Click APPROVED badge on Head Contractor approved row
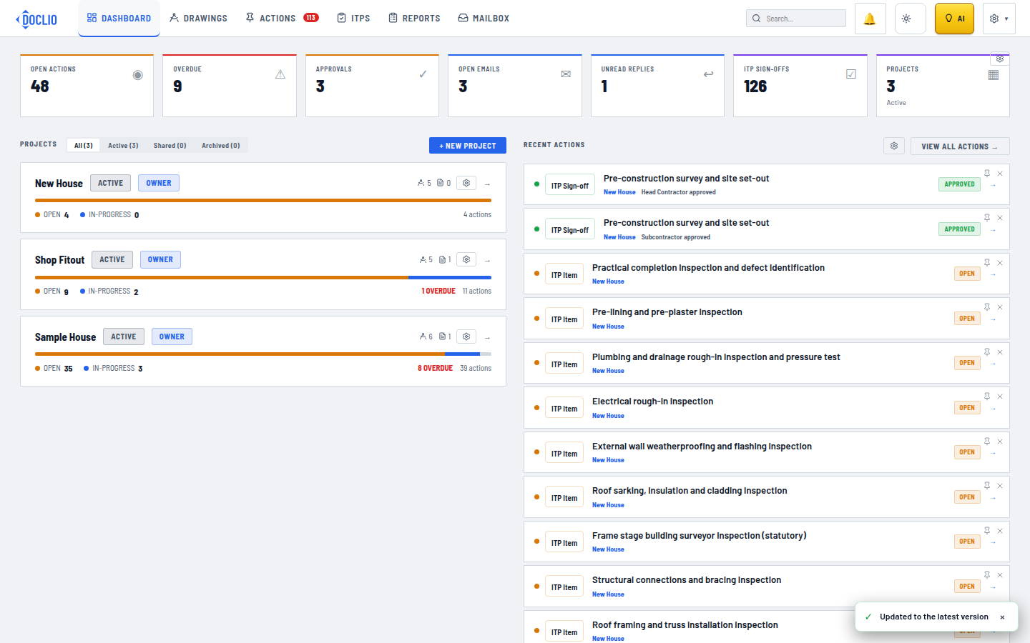The image size is (1030, 643). 959,184
